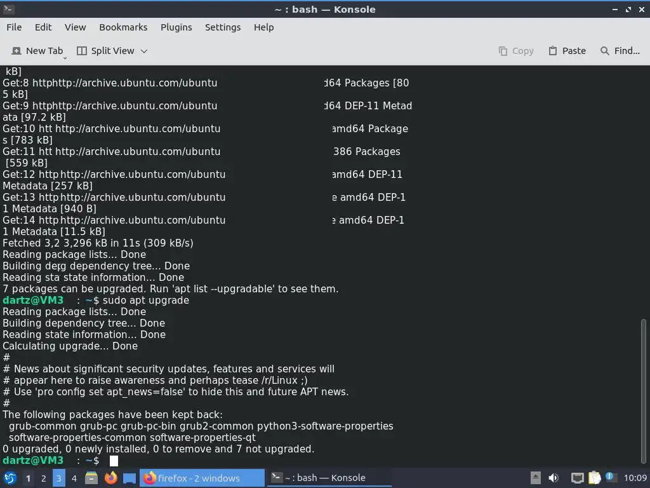The width and height of the screenshot is (650, 488).
Task: Switch to virtual desktop 4
Action: tap(74, 478)
